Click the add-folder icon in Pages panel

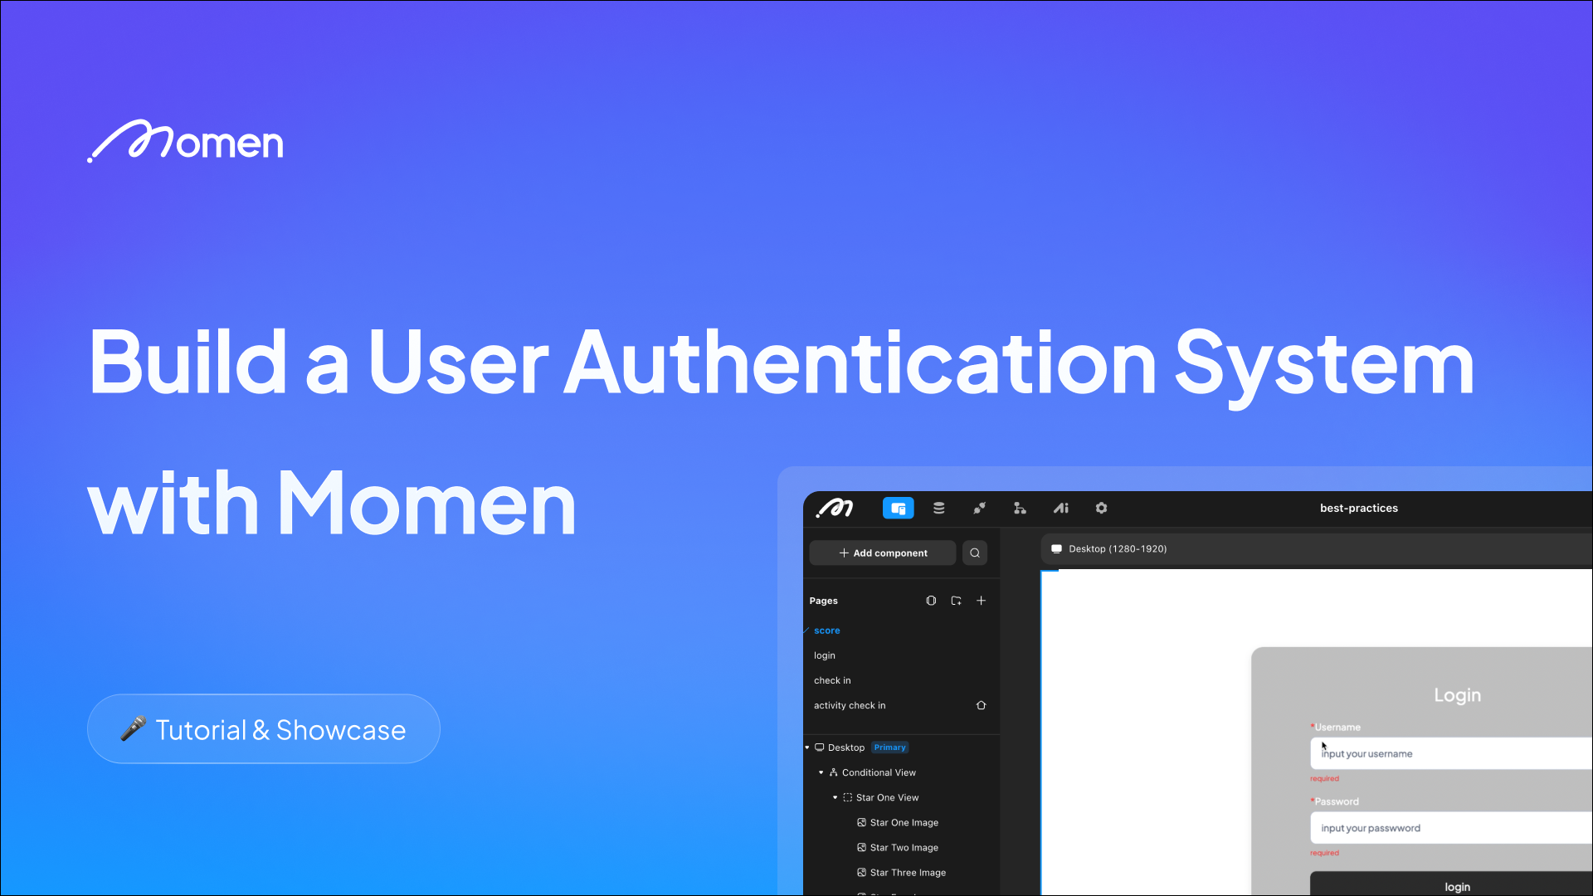tap(956, 600)
